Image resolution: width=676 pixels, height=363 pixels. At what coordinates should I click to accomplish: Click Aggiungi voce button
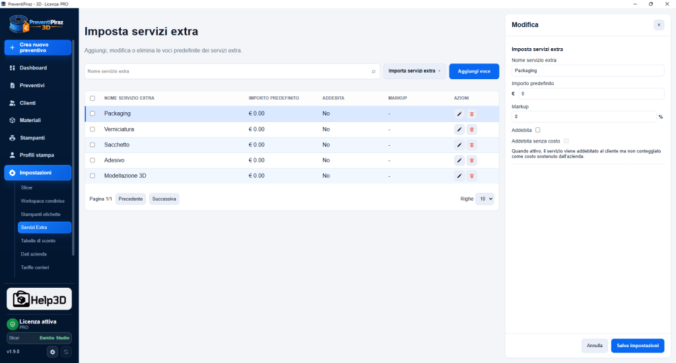[474, 71]
